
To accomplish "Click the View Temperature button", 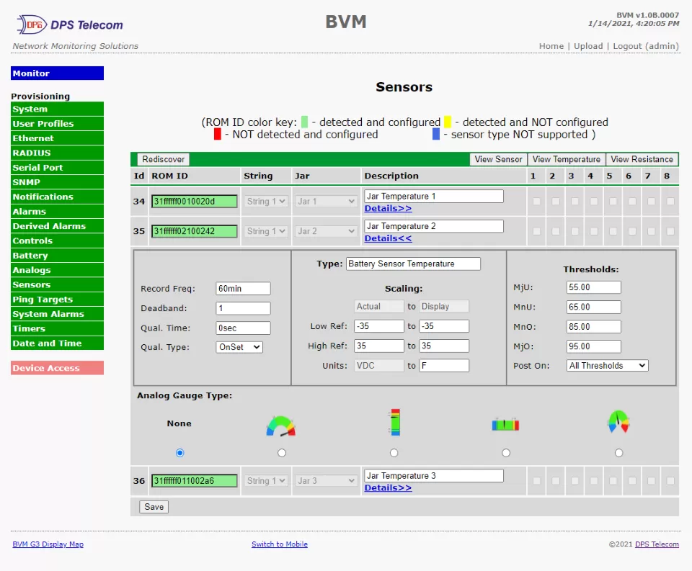I will pyautogui.click(x=566, y=159).
